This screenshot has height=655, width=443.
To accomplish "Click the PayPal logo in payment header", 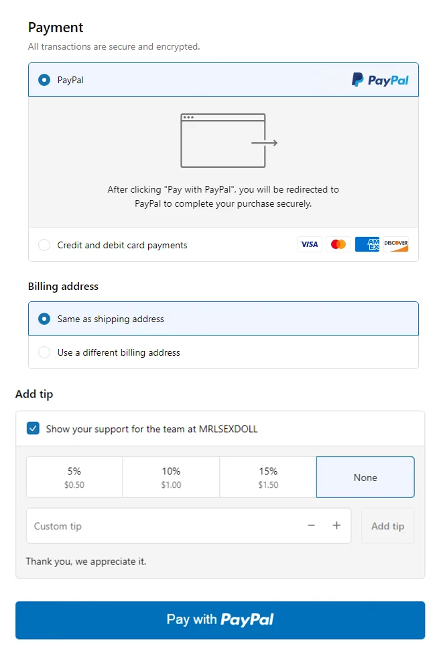I will [380, 80].
